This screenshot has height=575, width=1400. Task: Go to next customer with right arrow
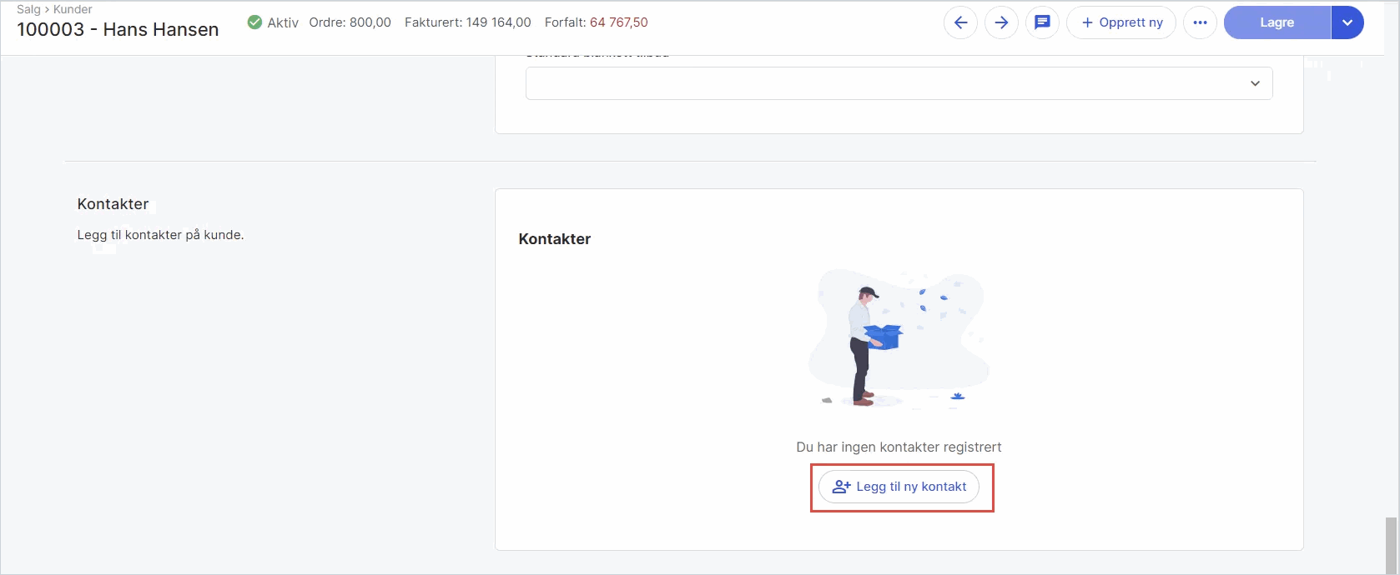[x=1001, y=22]
